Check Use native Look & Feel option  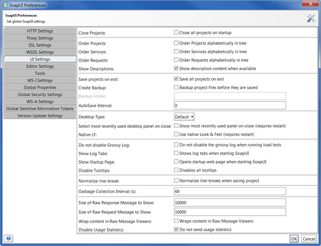tap(177, 134)
